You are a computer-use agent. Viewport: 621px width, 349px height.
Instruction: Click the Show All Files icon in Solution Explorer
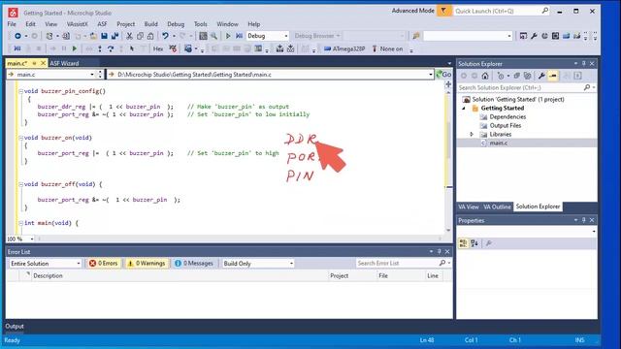(528, 76)
